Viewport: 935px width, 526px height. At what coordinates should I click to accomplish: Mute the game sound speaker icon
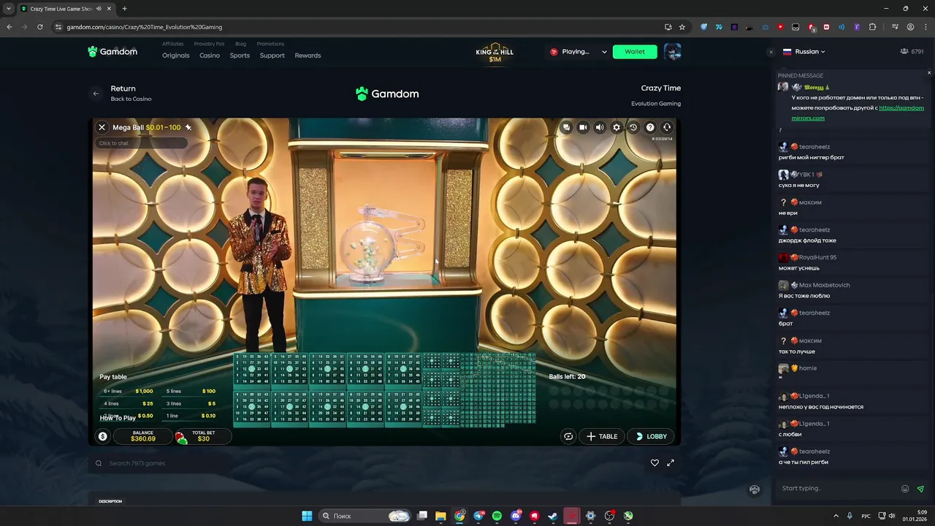[600, 127]
